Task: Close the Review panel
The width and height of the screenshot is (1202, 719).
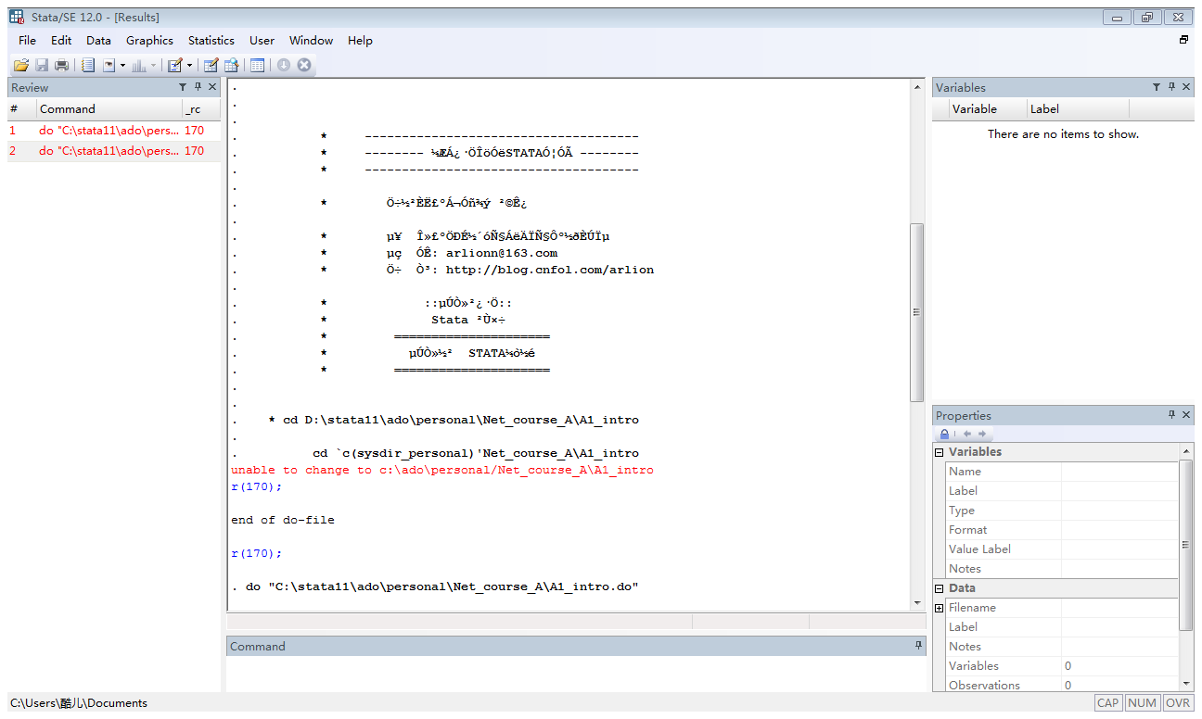Action: tap(212, 87)
